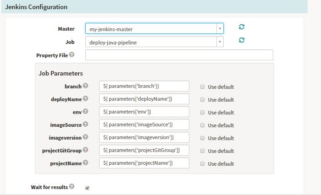Image resolution: width=321 pixels, height=195 pixels.
Task: Click help icon beside branch parameter
Action: tap(86, 86)
